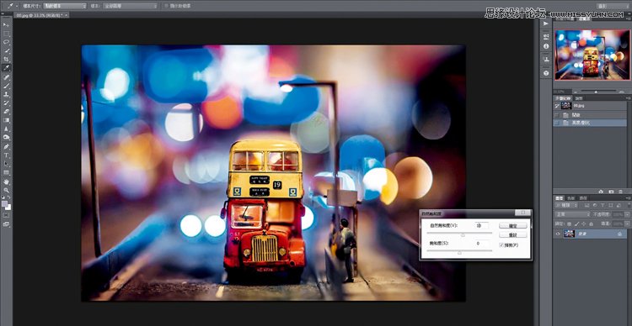This screenshot has height=326, width=632.
Task: Click the Vibrance value input field
Action: (x=481, y=226)
